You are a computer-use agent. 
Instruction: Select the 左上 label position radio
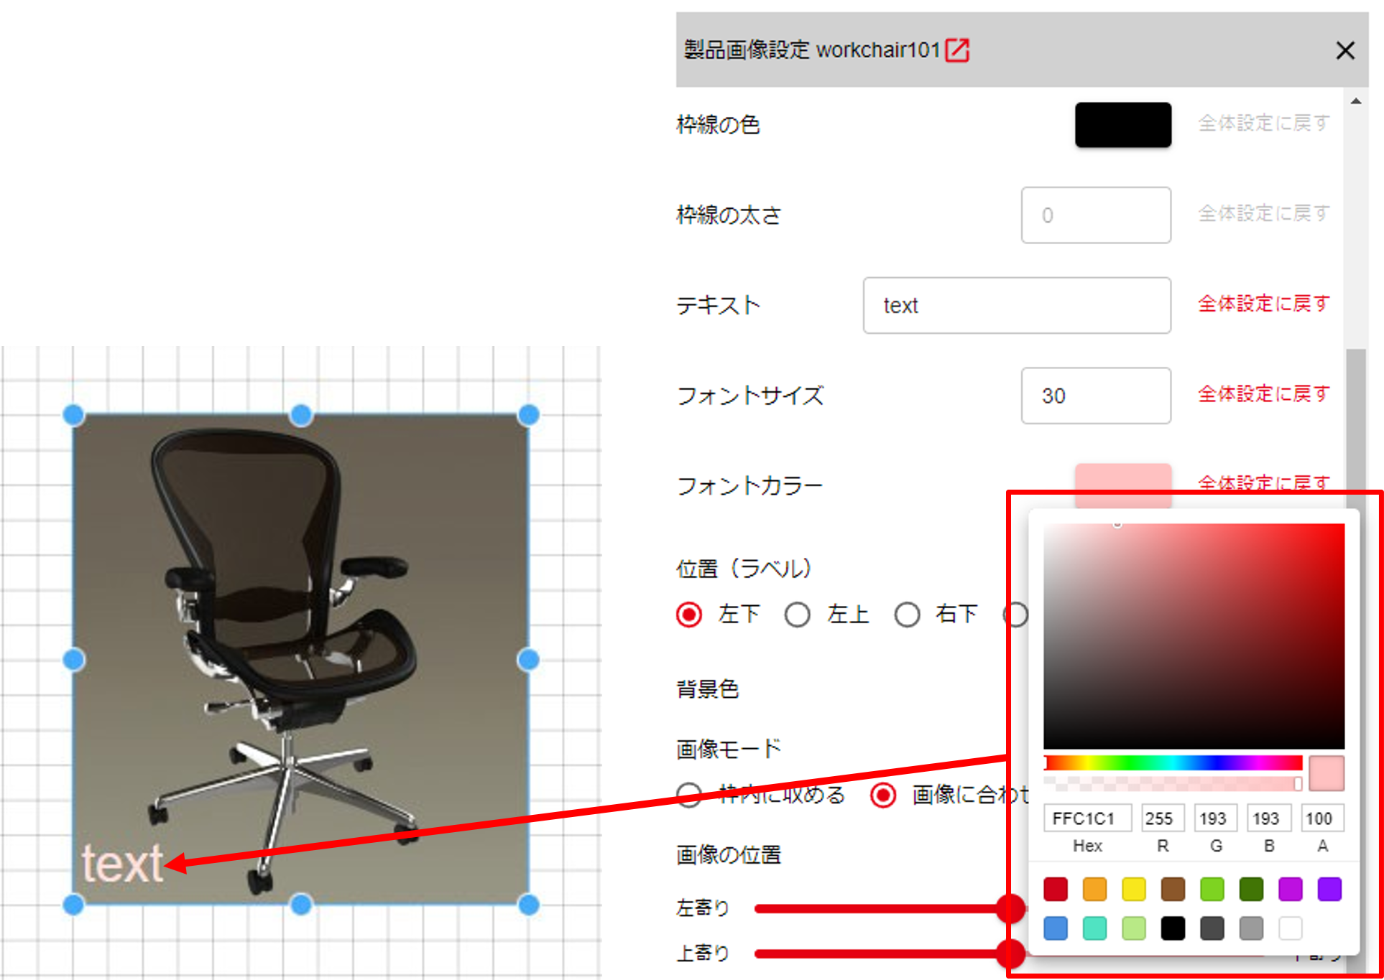tap(798, 615)
